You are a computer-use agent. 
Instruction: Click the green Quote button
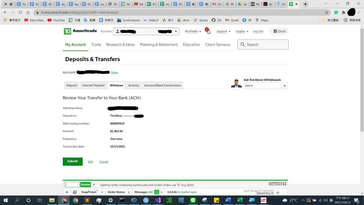click(86, 184)
